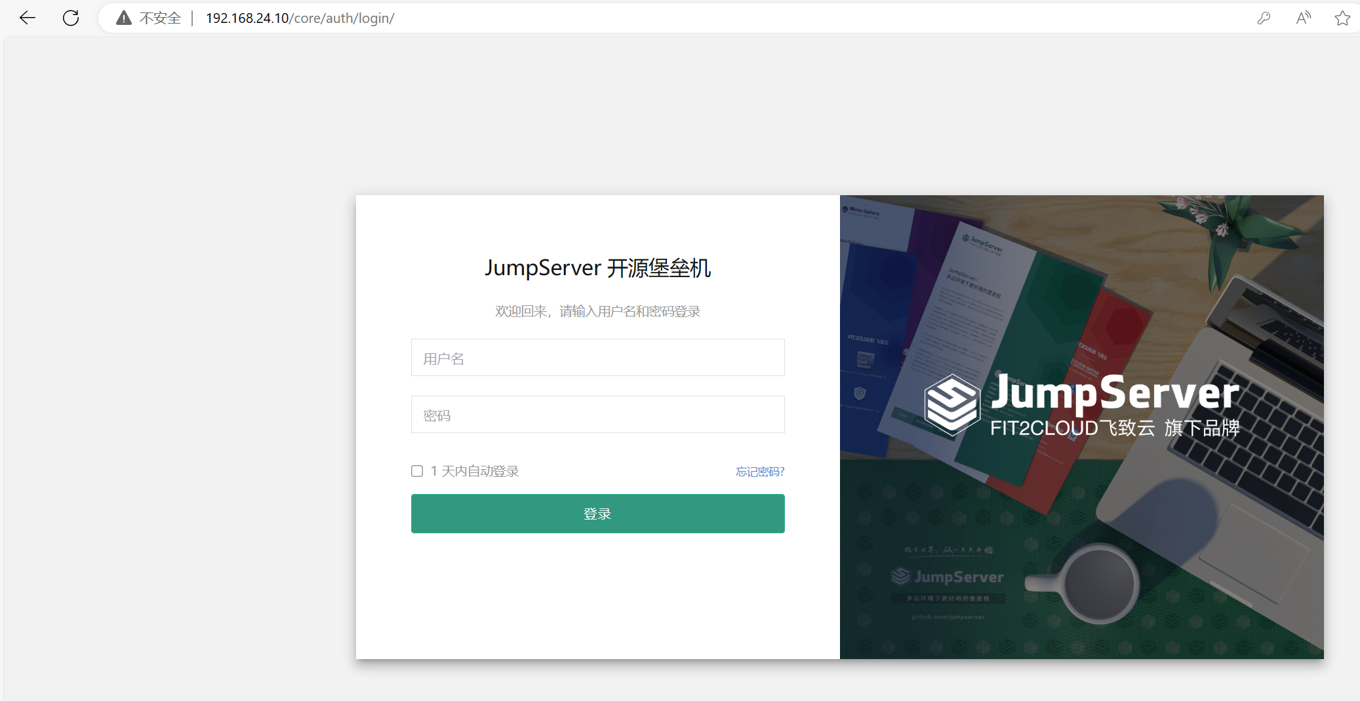Open saved passwords via the key icon
Image resolution: width=1360 pixels, height=701 pixels.
[1264, 18]
